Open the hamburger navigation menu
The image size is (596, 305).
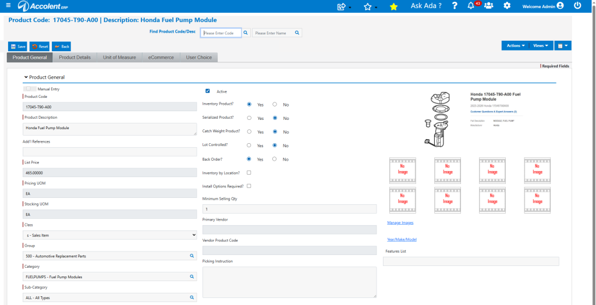(x=8, y=5)
